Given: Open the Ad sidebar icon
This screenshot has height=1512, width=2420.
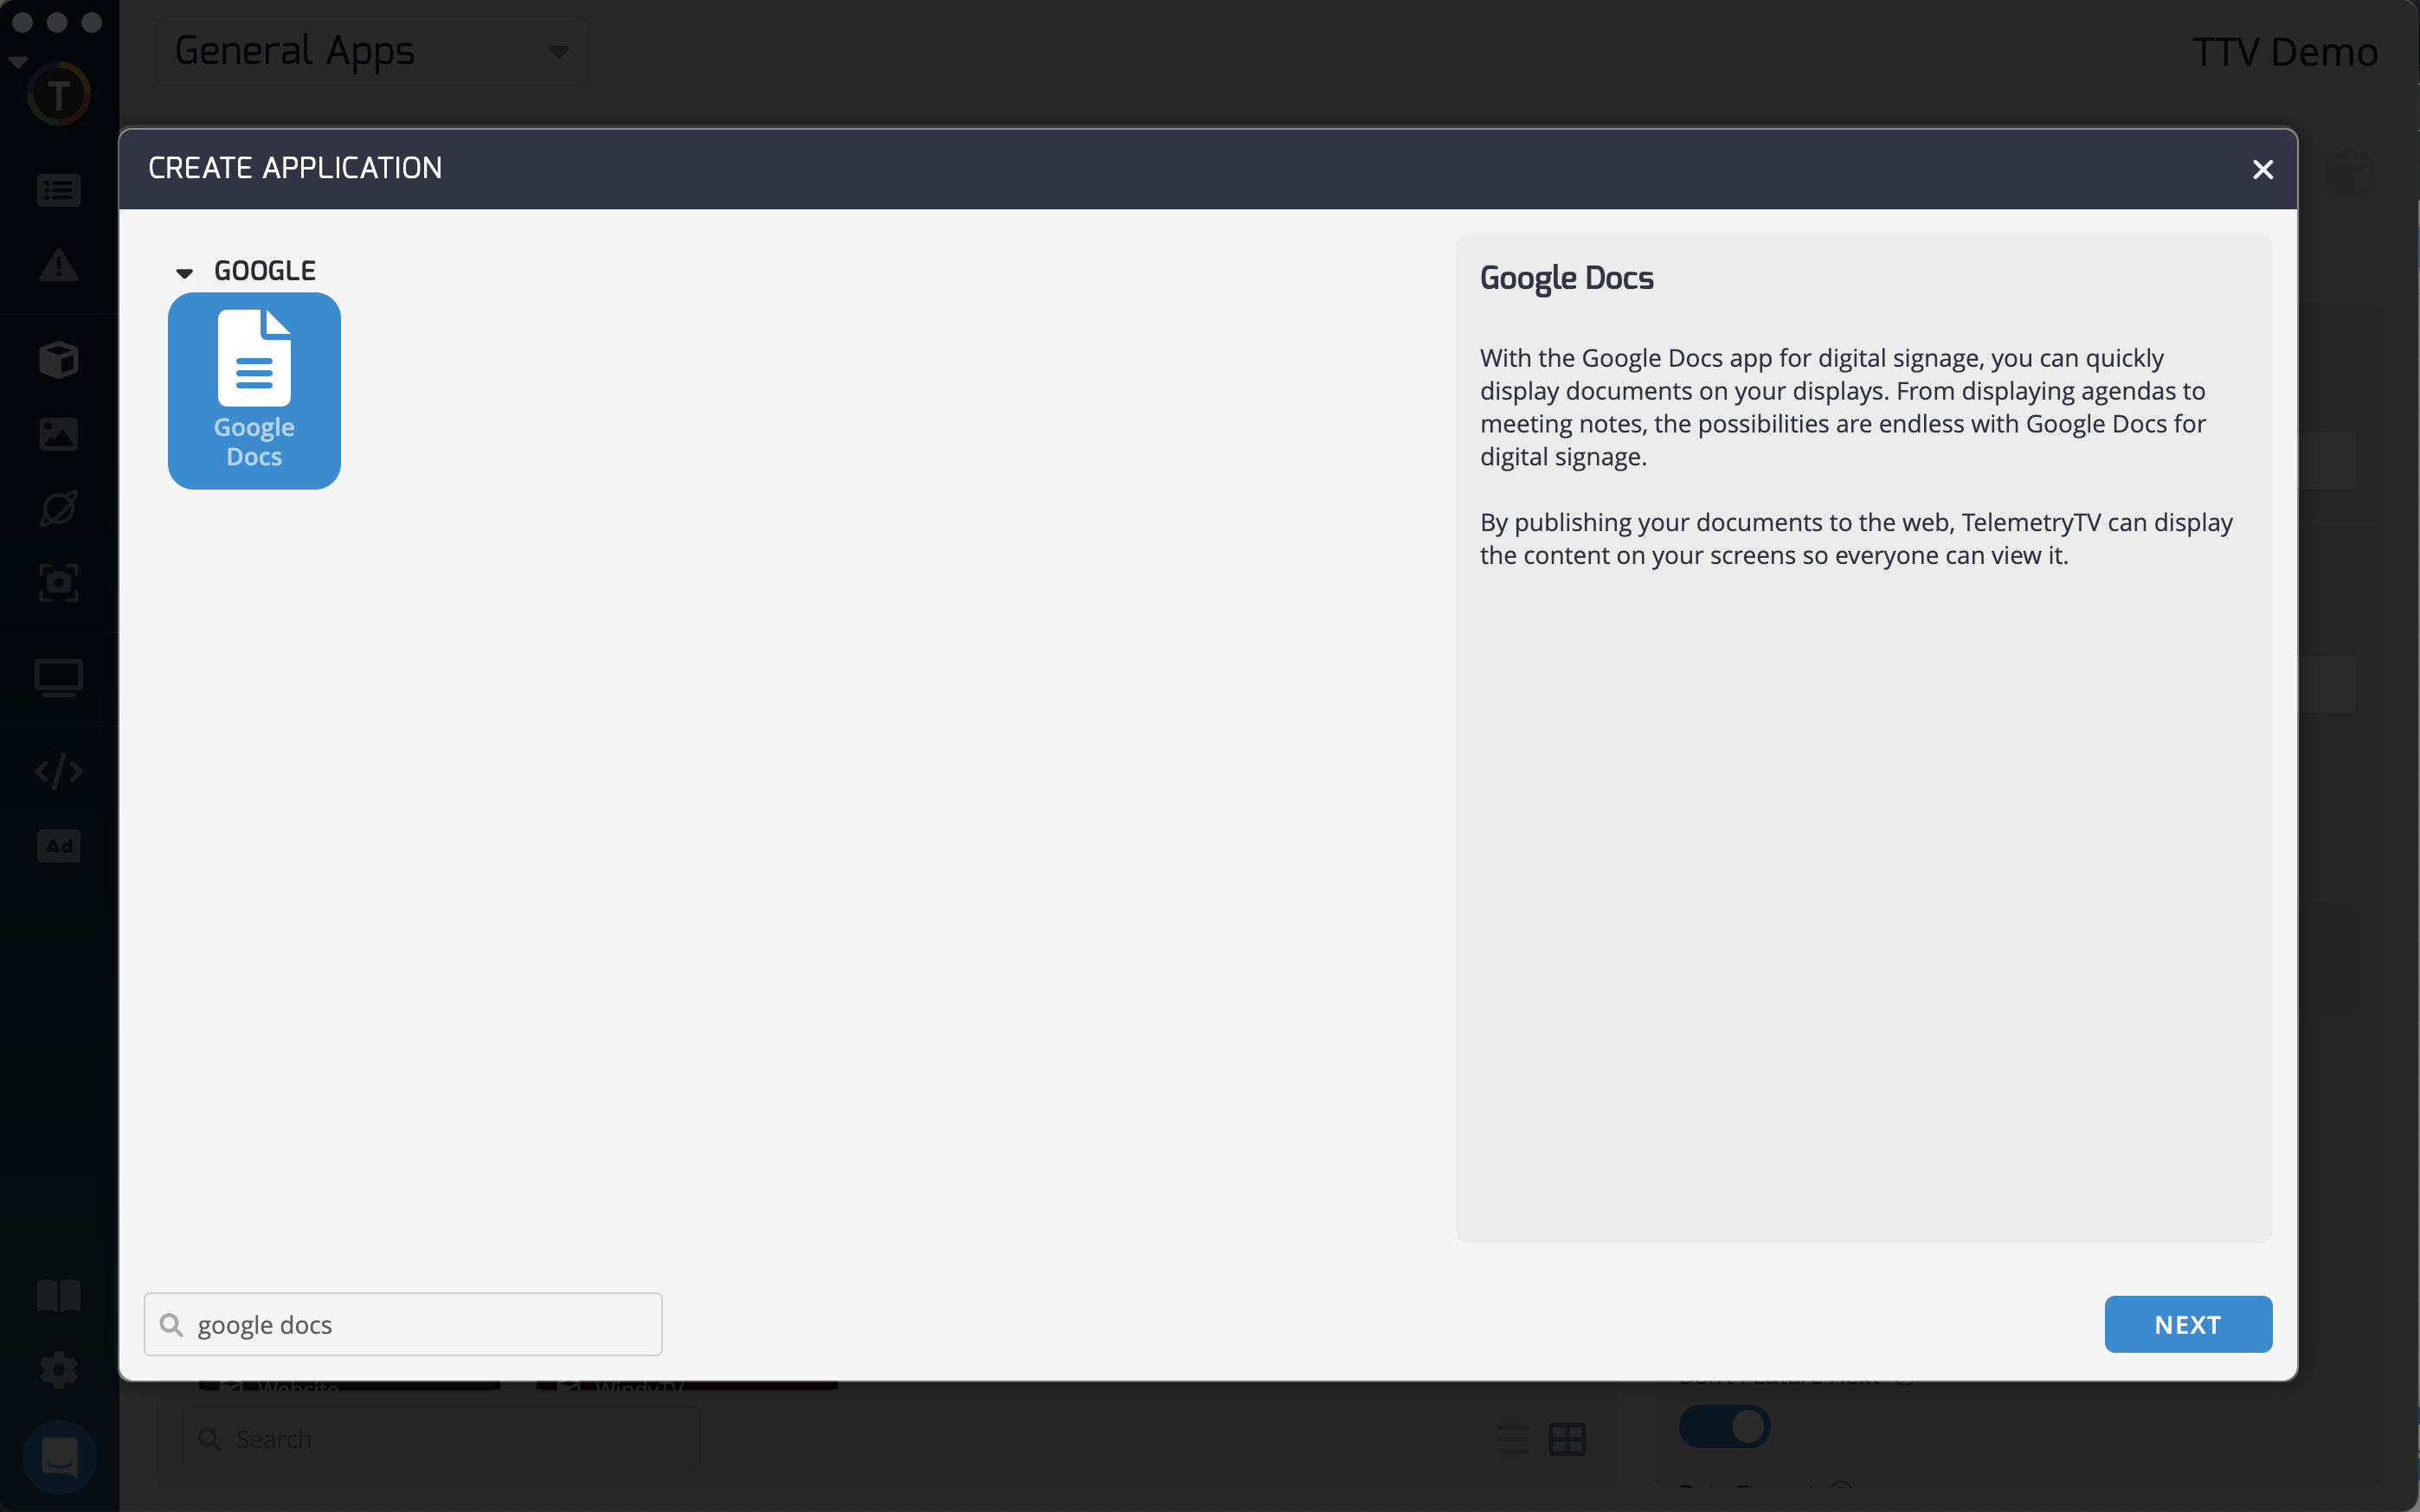Looking at the screenshot, I should click(58, 846).
